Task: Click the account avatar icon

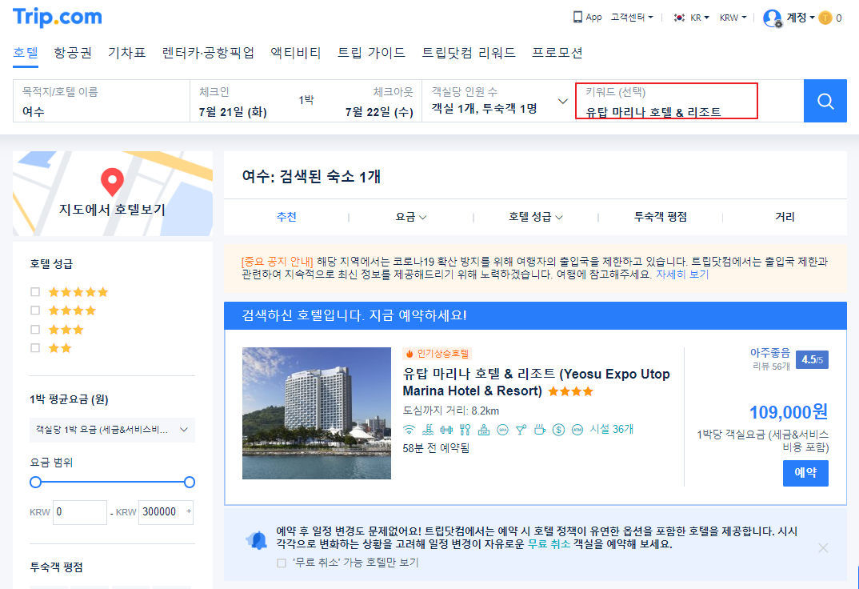Action: click(x=772, y=18)
